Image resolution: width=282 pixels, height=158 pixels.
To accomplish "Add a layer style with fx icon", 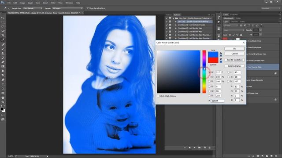I will pos(253,156).
